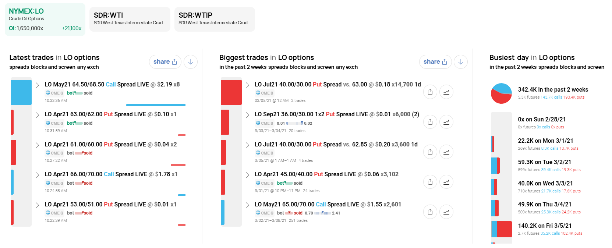Expand LO May21 64.50/68.50 Call Spread row

tap(37, 85)
